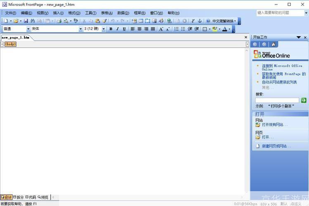The image size is (309, 206).
Task: Open the 文件(F) menu
Action: pos(10,13)
